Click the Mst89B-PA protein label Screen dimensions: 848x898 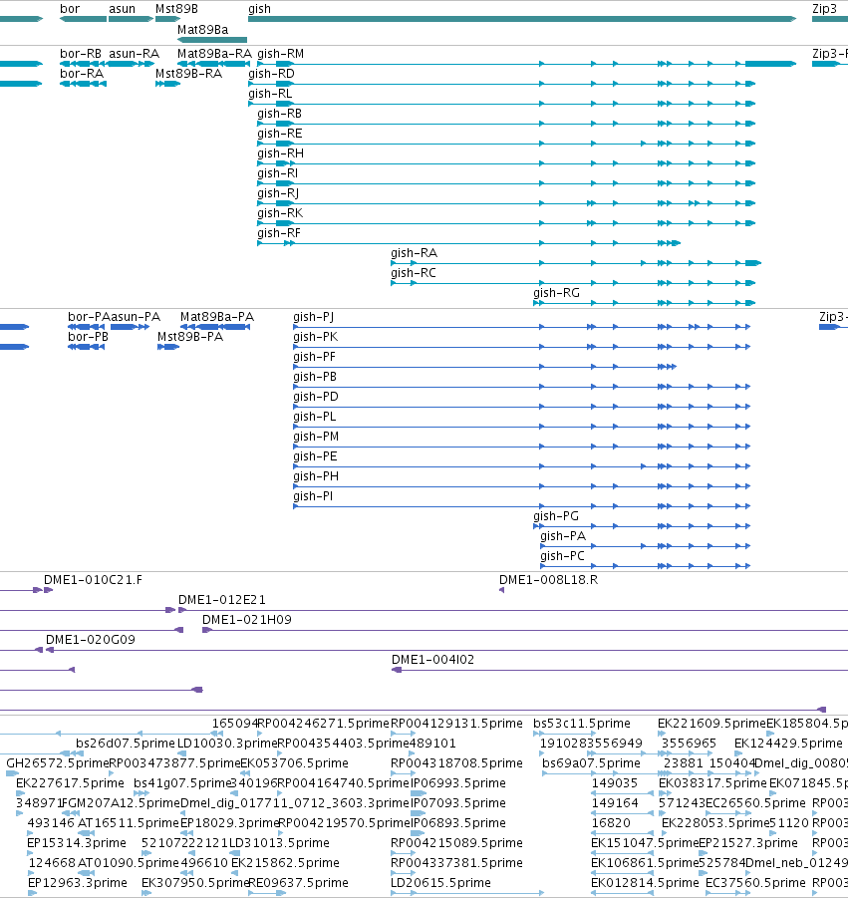tap(190, 337)
